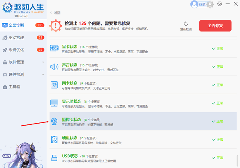Open the 工具箱 toolbox
Image resolution: width=240 pixels, height=168 pixels.
pos(23,87)
